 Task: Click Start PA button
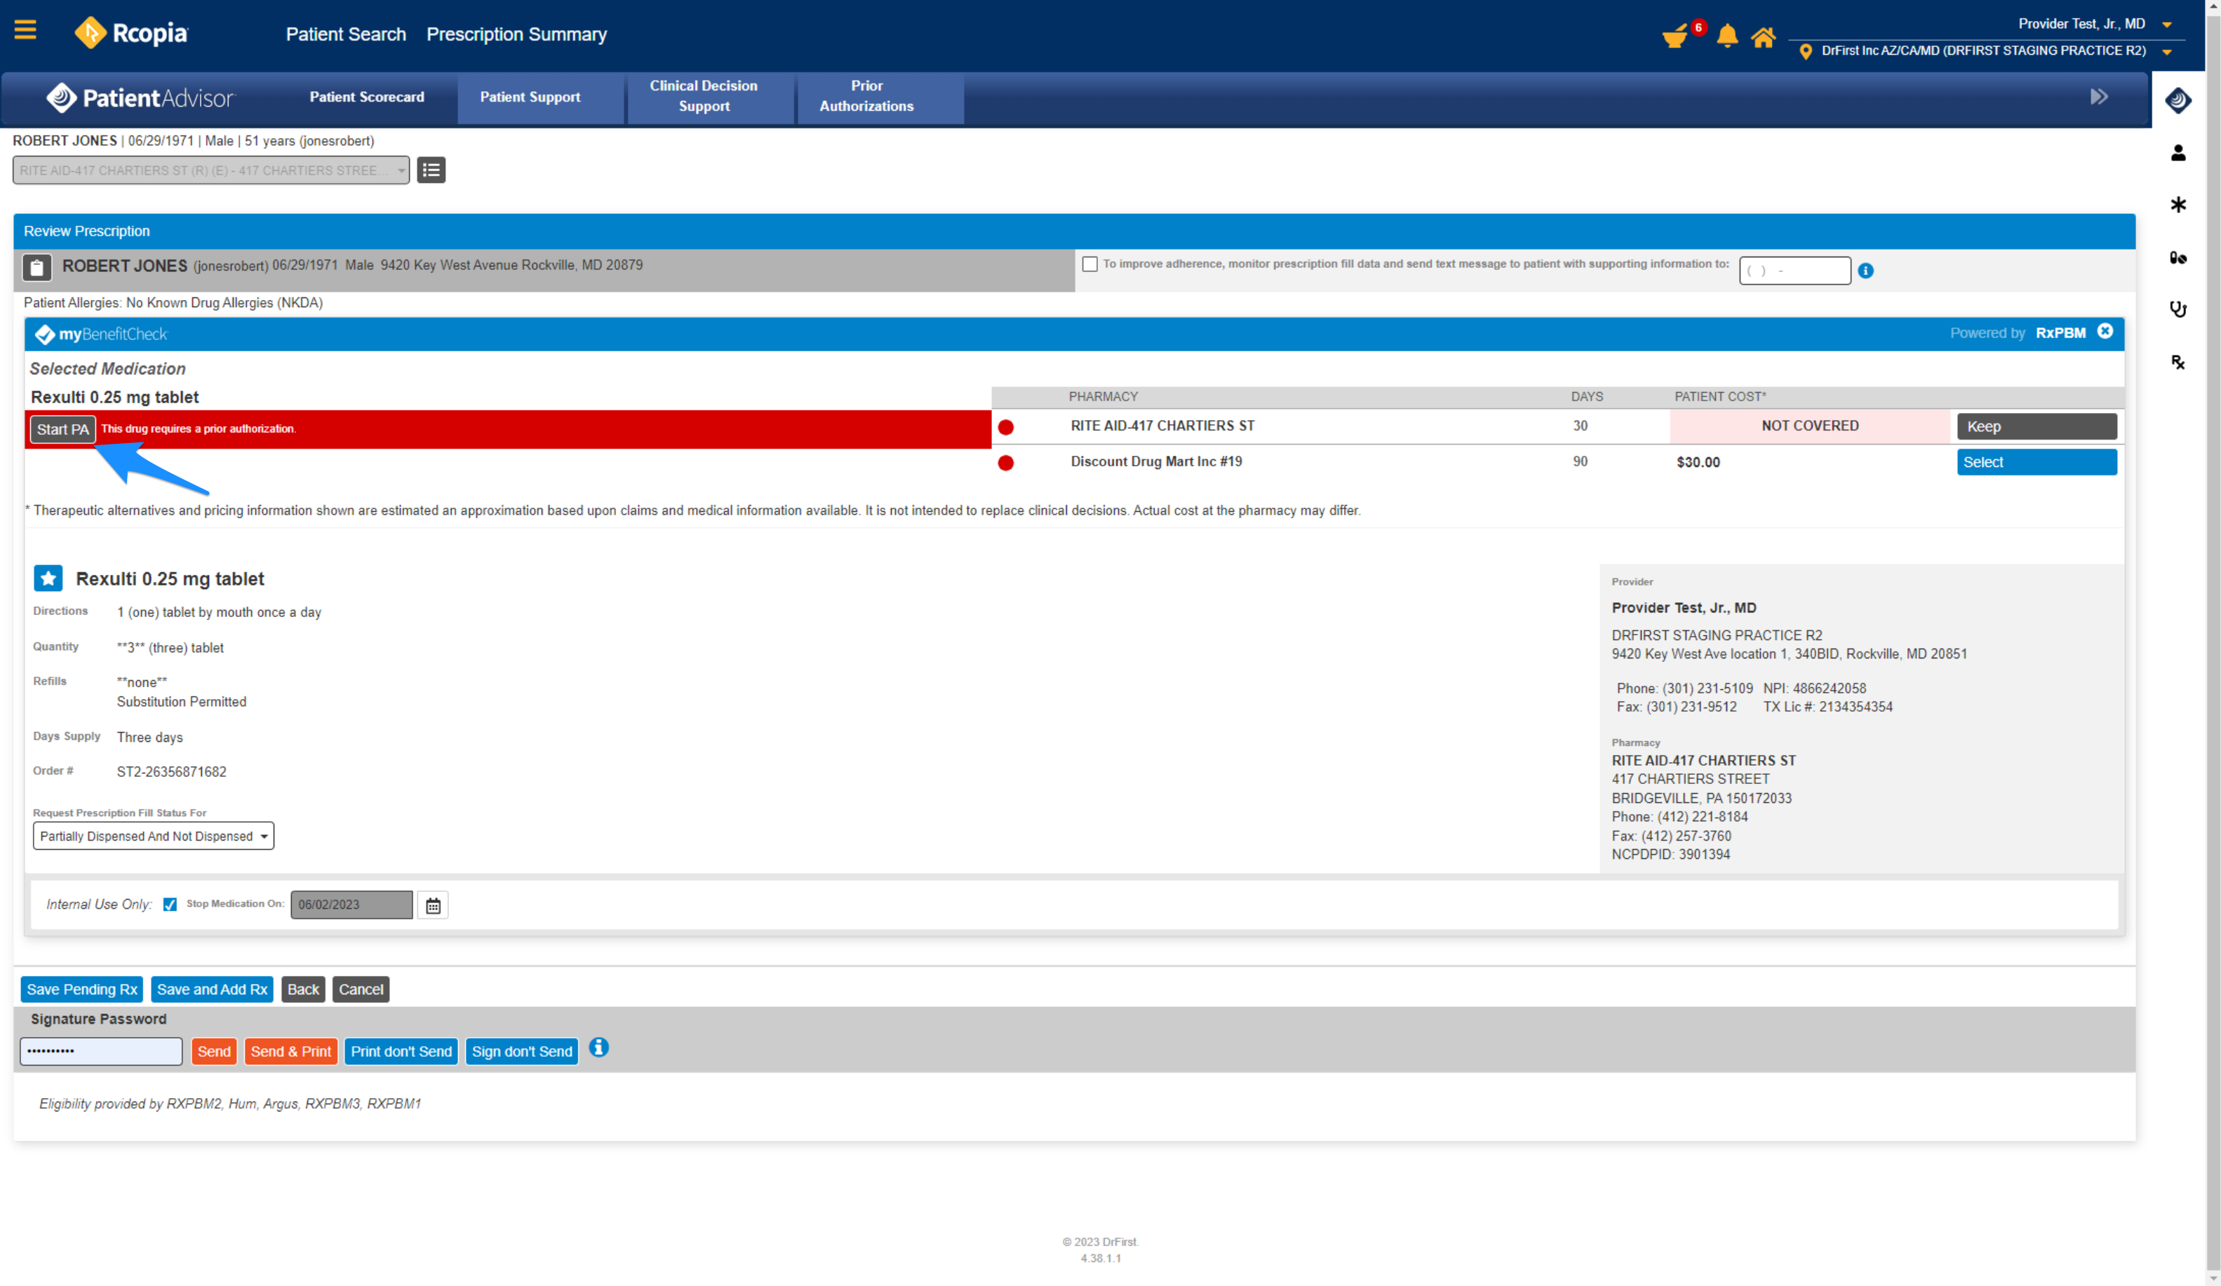point(62,430)
